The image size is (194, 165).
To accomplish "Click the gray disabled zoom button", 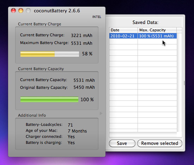I will (x=28, y=11).
